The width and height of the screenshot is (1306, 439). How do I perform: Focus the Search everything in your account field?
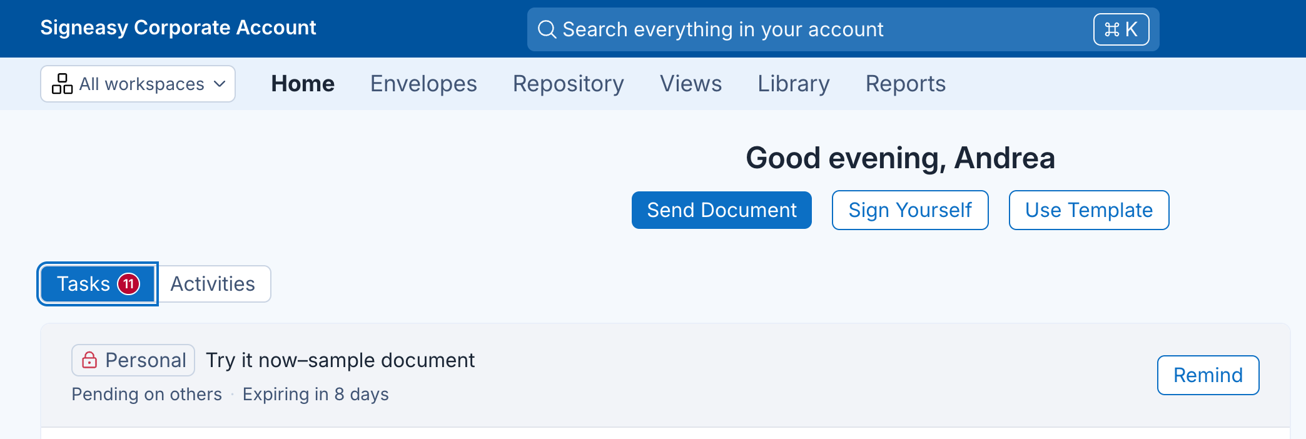tap(843, 29)
